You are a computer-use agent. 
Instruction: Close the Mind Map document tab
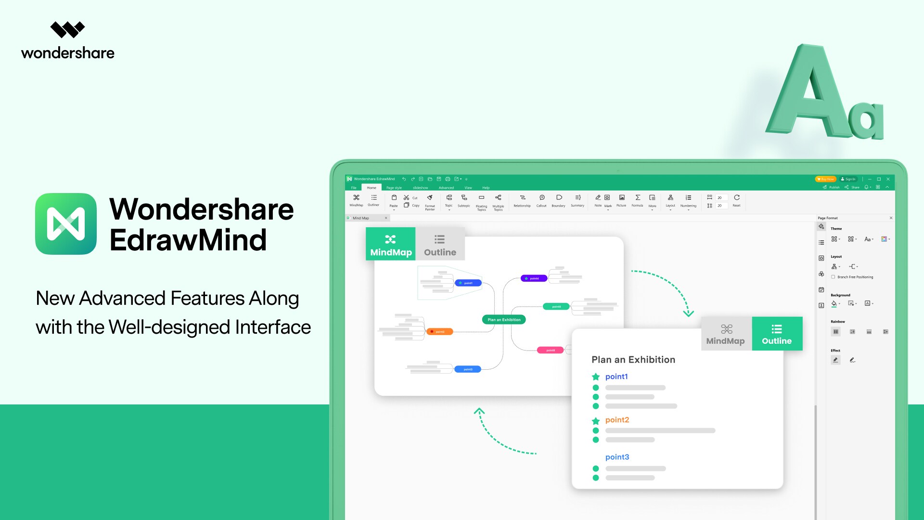pos(386,218)
